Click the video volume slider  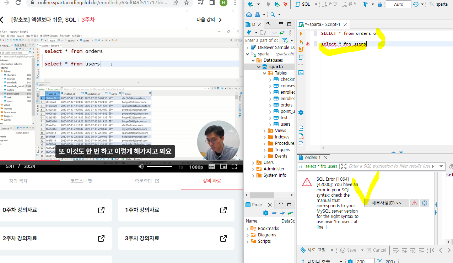pyautogui.click(x=159, y=166)
